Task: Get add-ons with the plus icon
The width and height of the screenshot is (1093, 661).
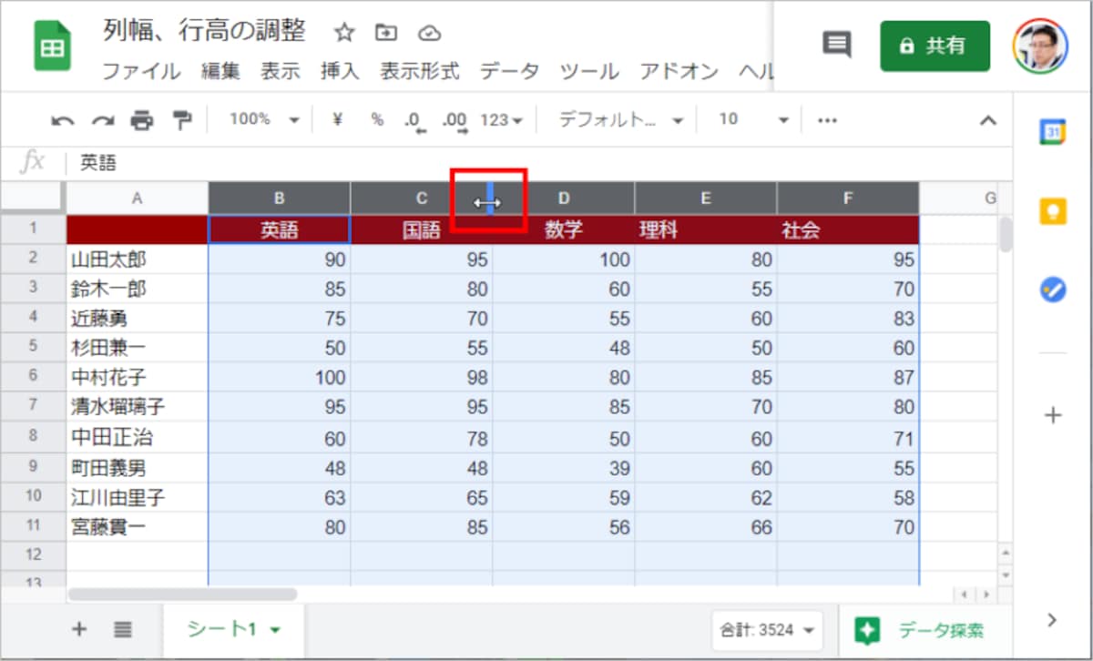Action: pyautogui.click(x=1053, y=416)
